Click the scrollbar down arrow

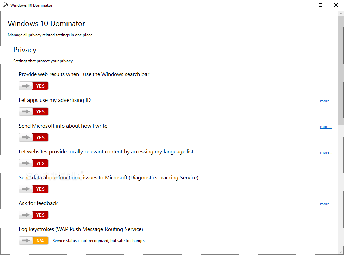[341, 252]
